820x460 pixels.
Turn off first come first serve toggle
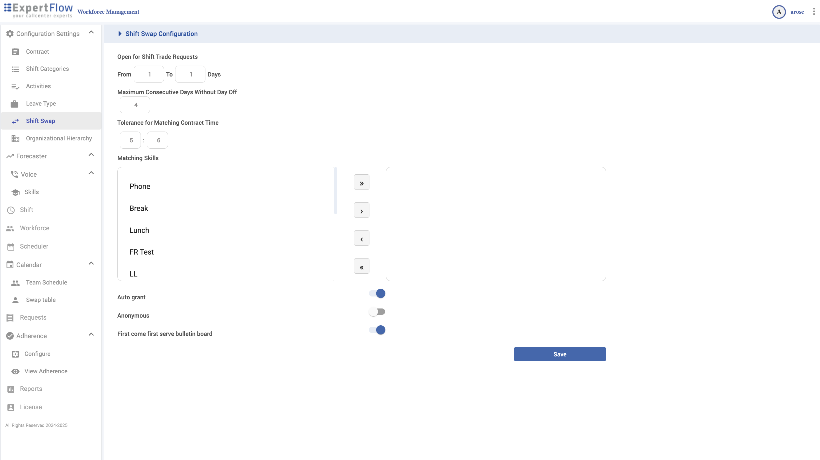click(x=377, y=330)
